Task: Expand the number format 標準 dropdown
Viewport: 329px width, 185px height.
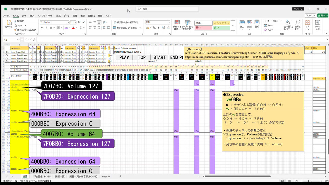Action: (169, 22)
